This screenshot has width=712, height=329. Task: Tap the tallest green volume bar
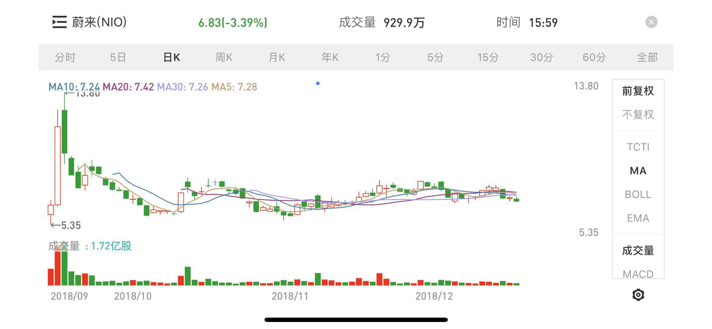click(64, 268)
